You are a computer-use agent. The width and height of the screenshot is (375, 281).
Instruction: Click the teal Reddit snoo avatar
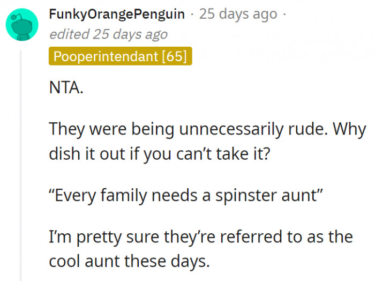point(22,24)
